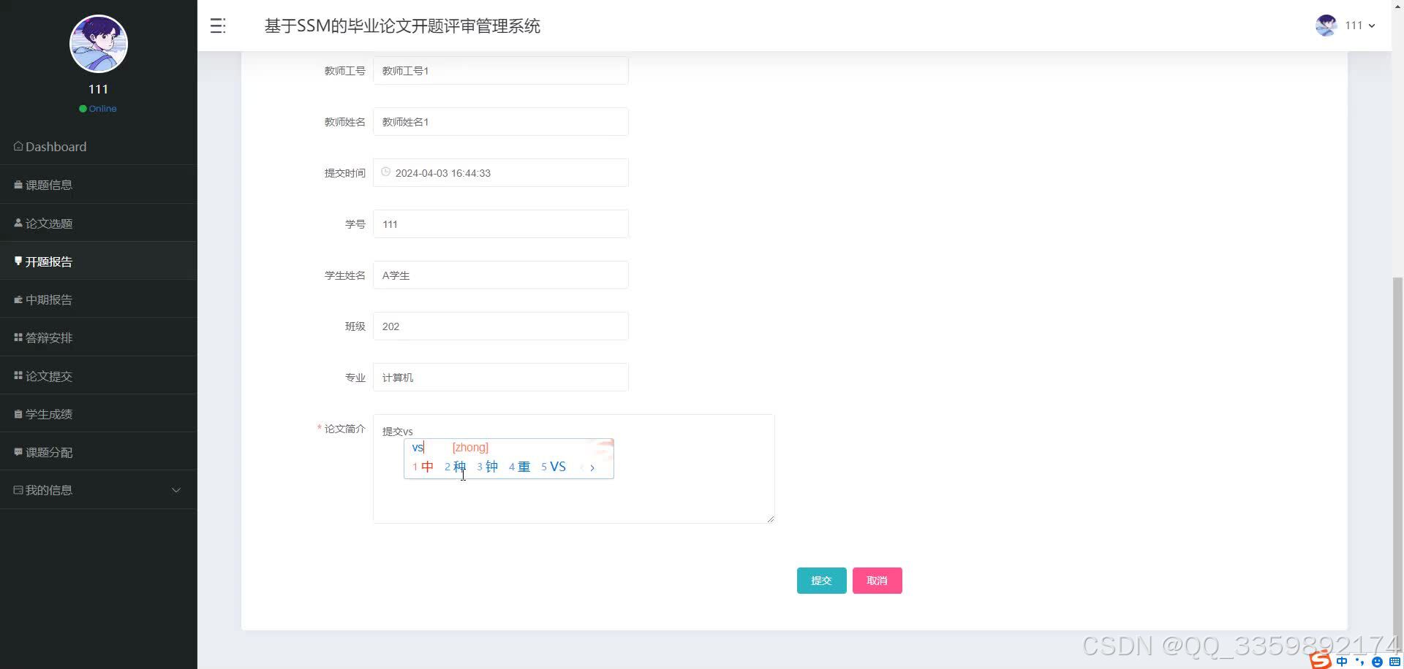Click the 论文选题 person icon in sidebar
1404x669 pixels.
[18, 223]
